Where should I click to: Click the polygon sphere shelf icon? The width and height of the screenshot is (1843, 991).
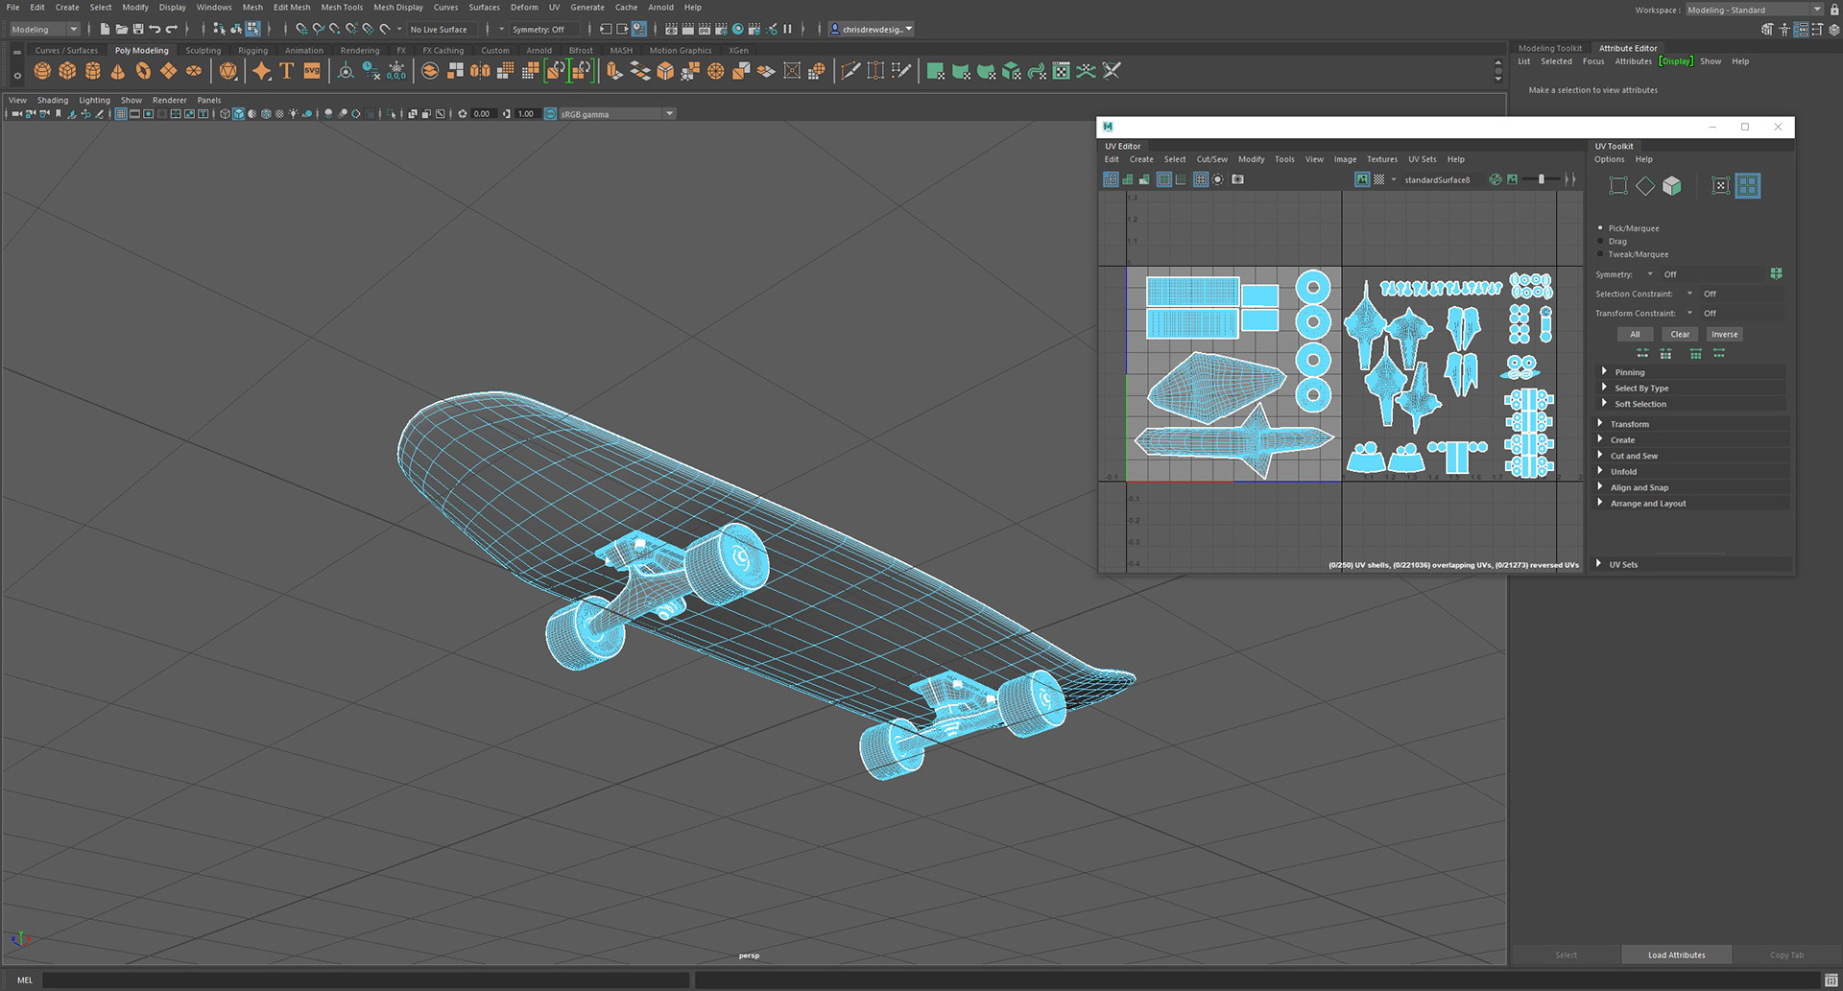click(42, 71)
